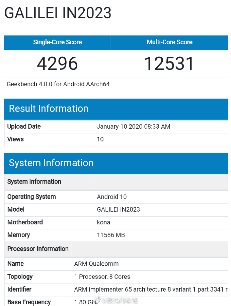The image size is (231, 306).
Task: Click the Result Information section header
Action: [x=116, y=109]
